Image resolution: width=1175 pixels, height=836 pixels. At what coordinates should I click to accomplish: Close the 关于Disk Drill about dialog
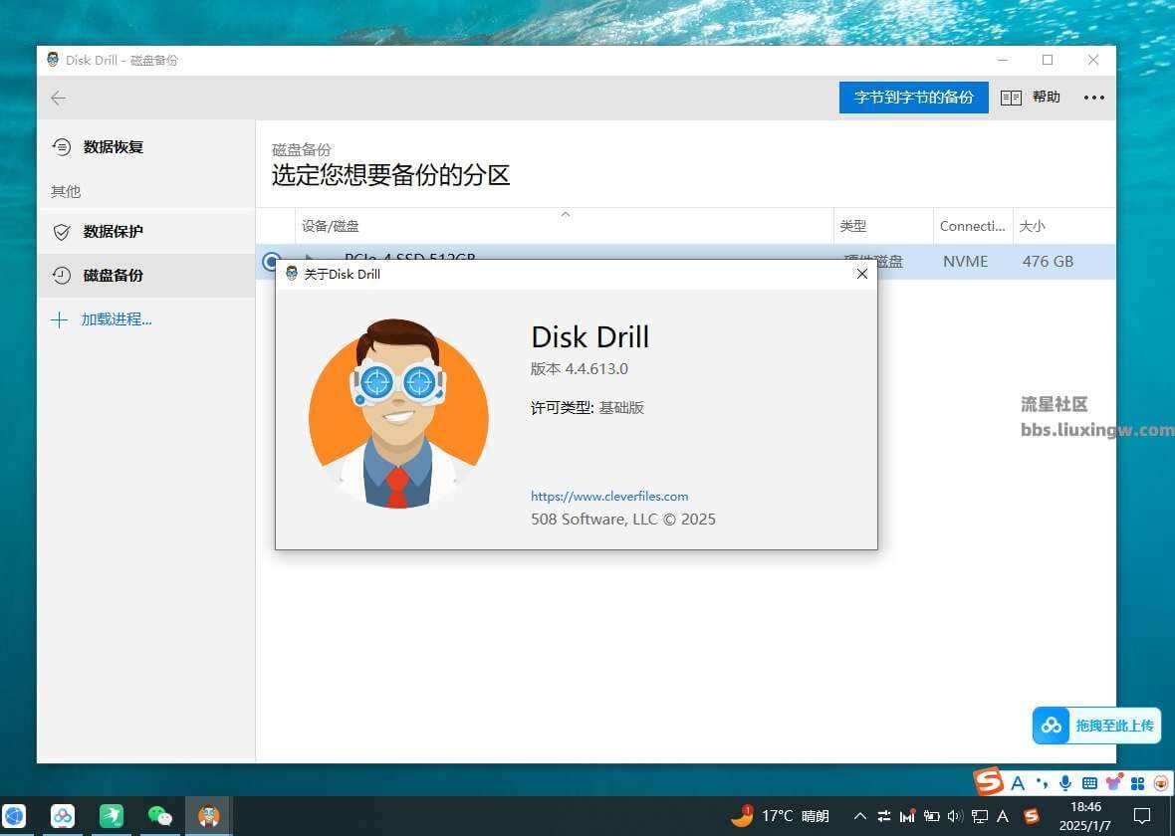pos(861,274)
